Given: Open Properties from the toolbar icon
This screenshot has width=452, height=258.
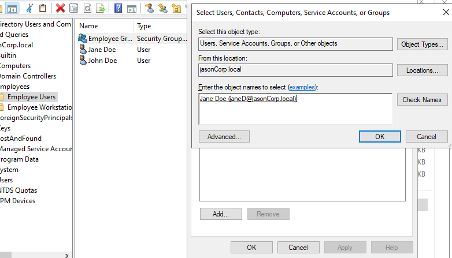Looking at the screenshot, I should pyautogui.click(x=73, y=8).
